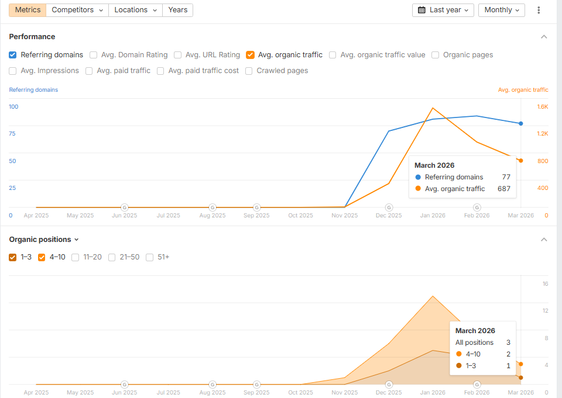Switch to the Years tab
The width and height of the screenshot is (562, 398).
click(x=178, y=10)
